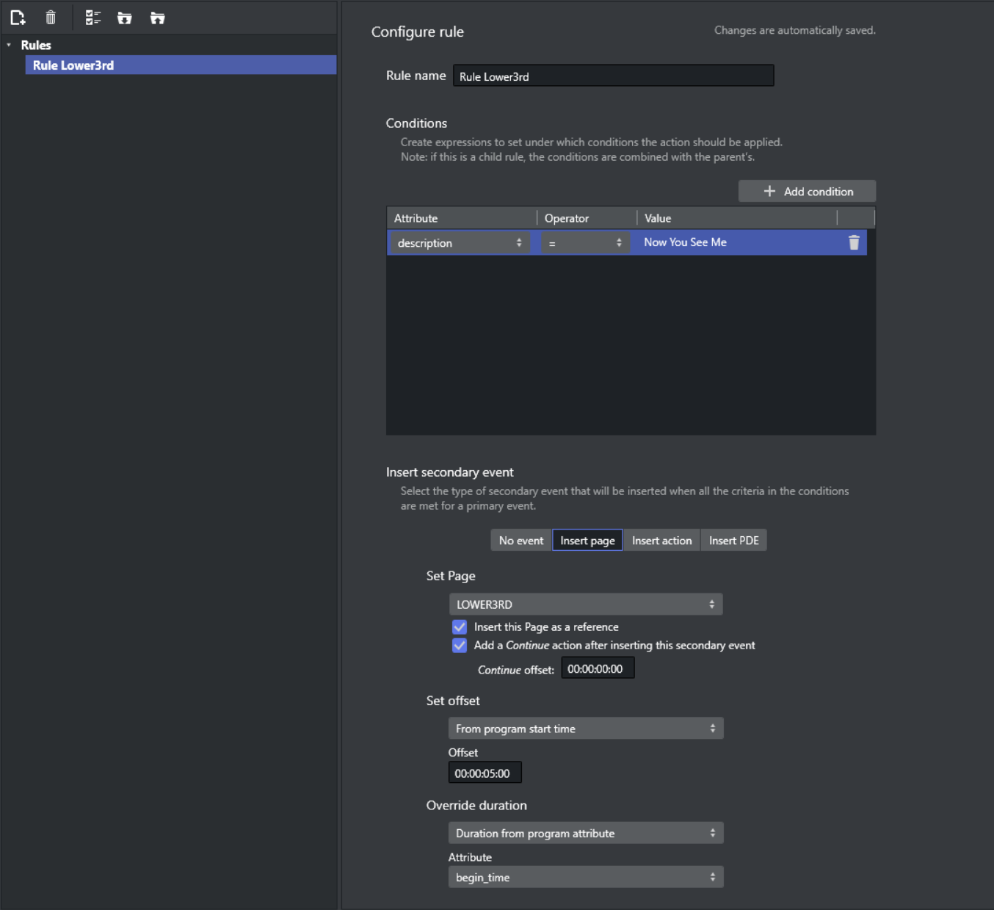The image size is (994, 910).
Task: Select the Insert PDE option
Action: pyautogui.click(x=733, y=541)
